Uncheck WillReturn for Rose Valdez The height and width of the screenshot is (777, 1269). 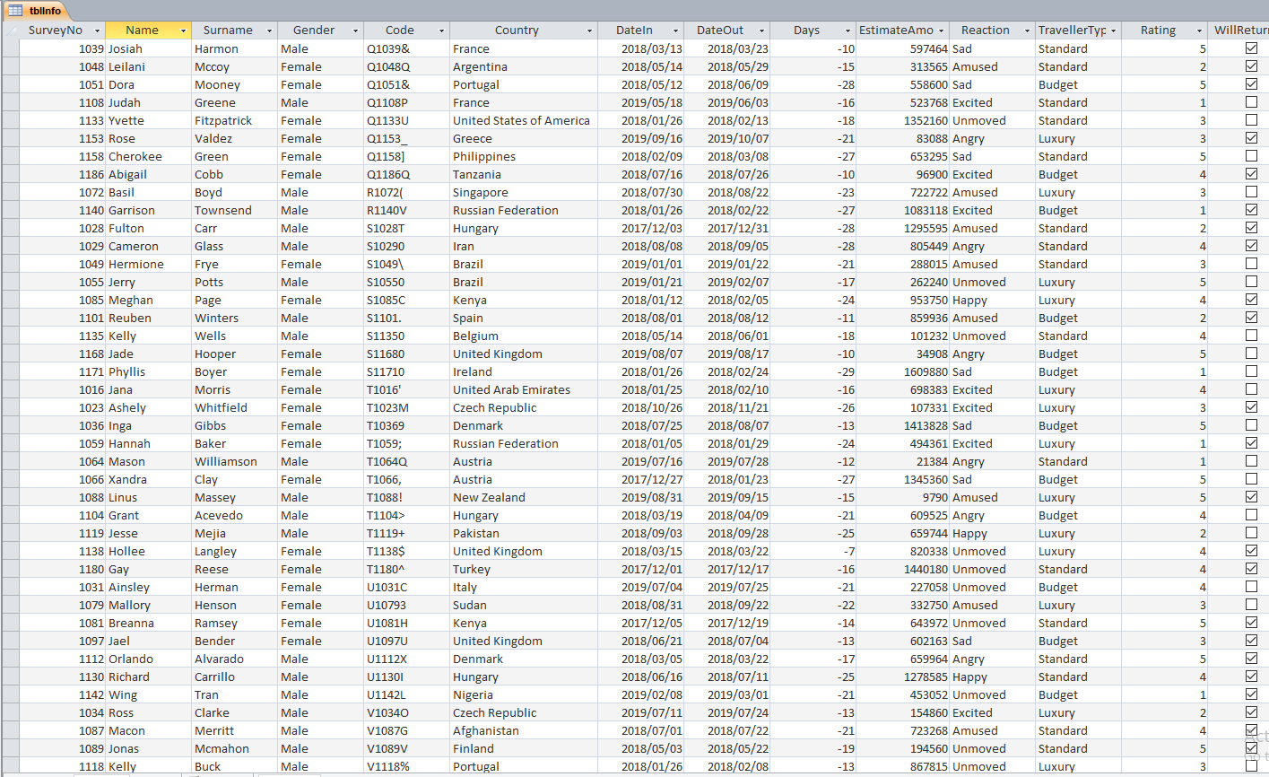(x=1251, y=137)
